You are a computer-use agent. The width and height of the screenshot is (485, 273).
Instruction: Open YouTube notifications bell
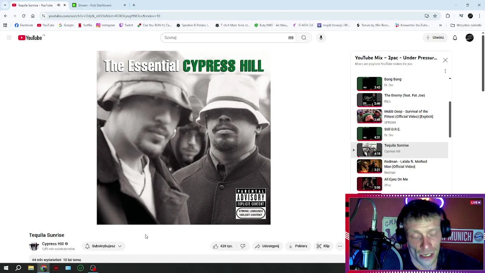[x=455, y=38]
